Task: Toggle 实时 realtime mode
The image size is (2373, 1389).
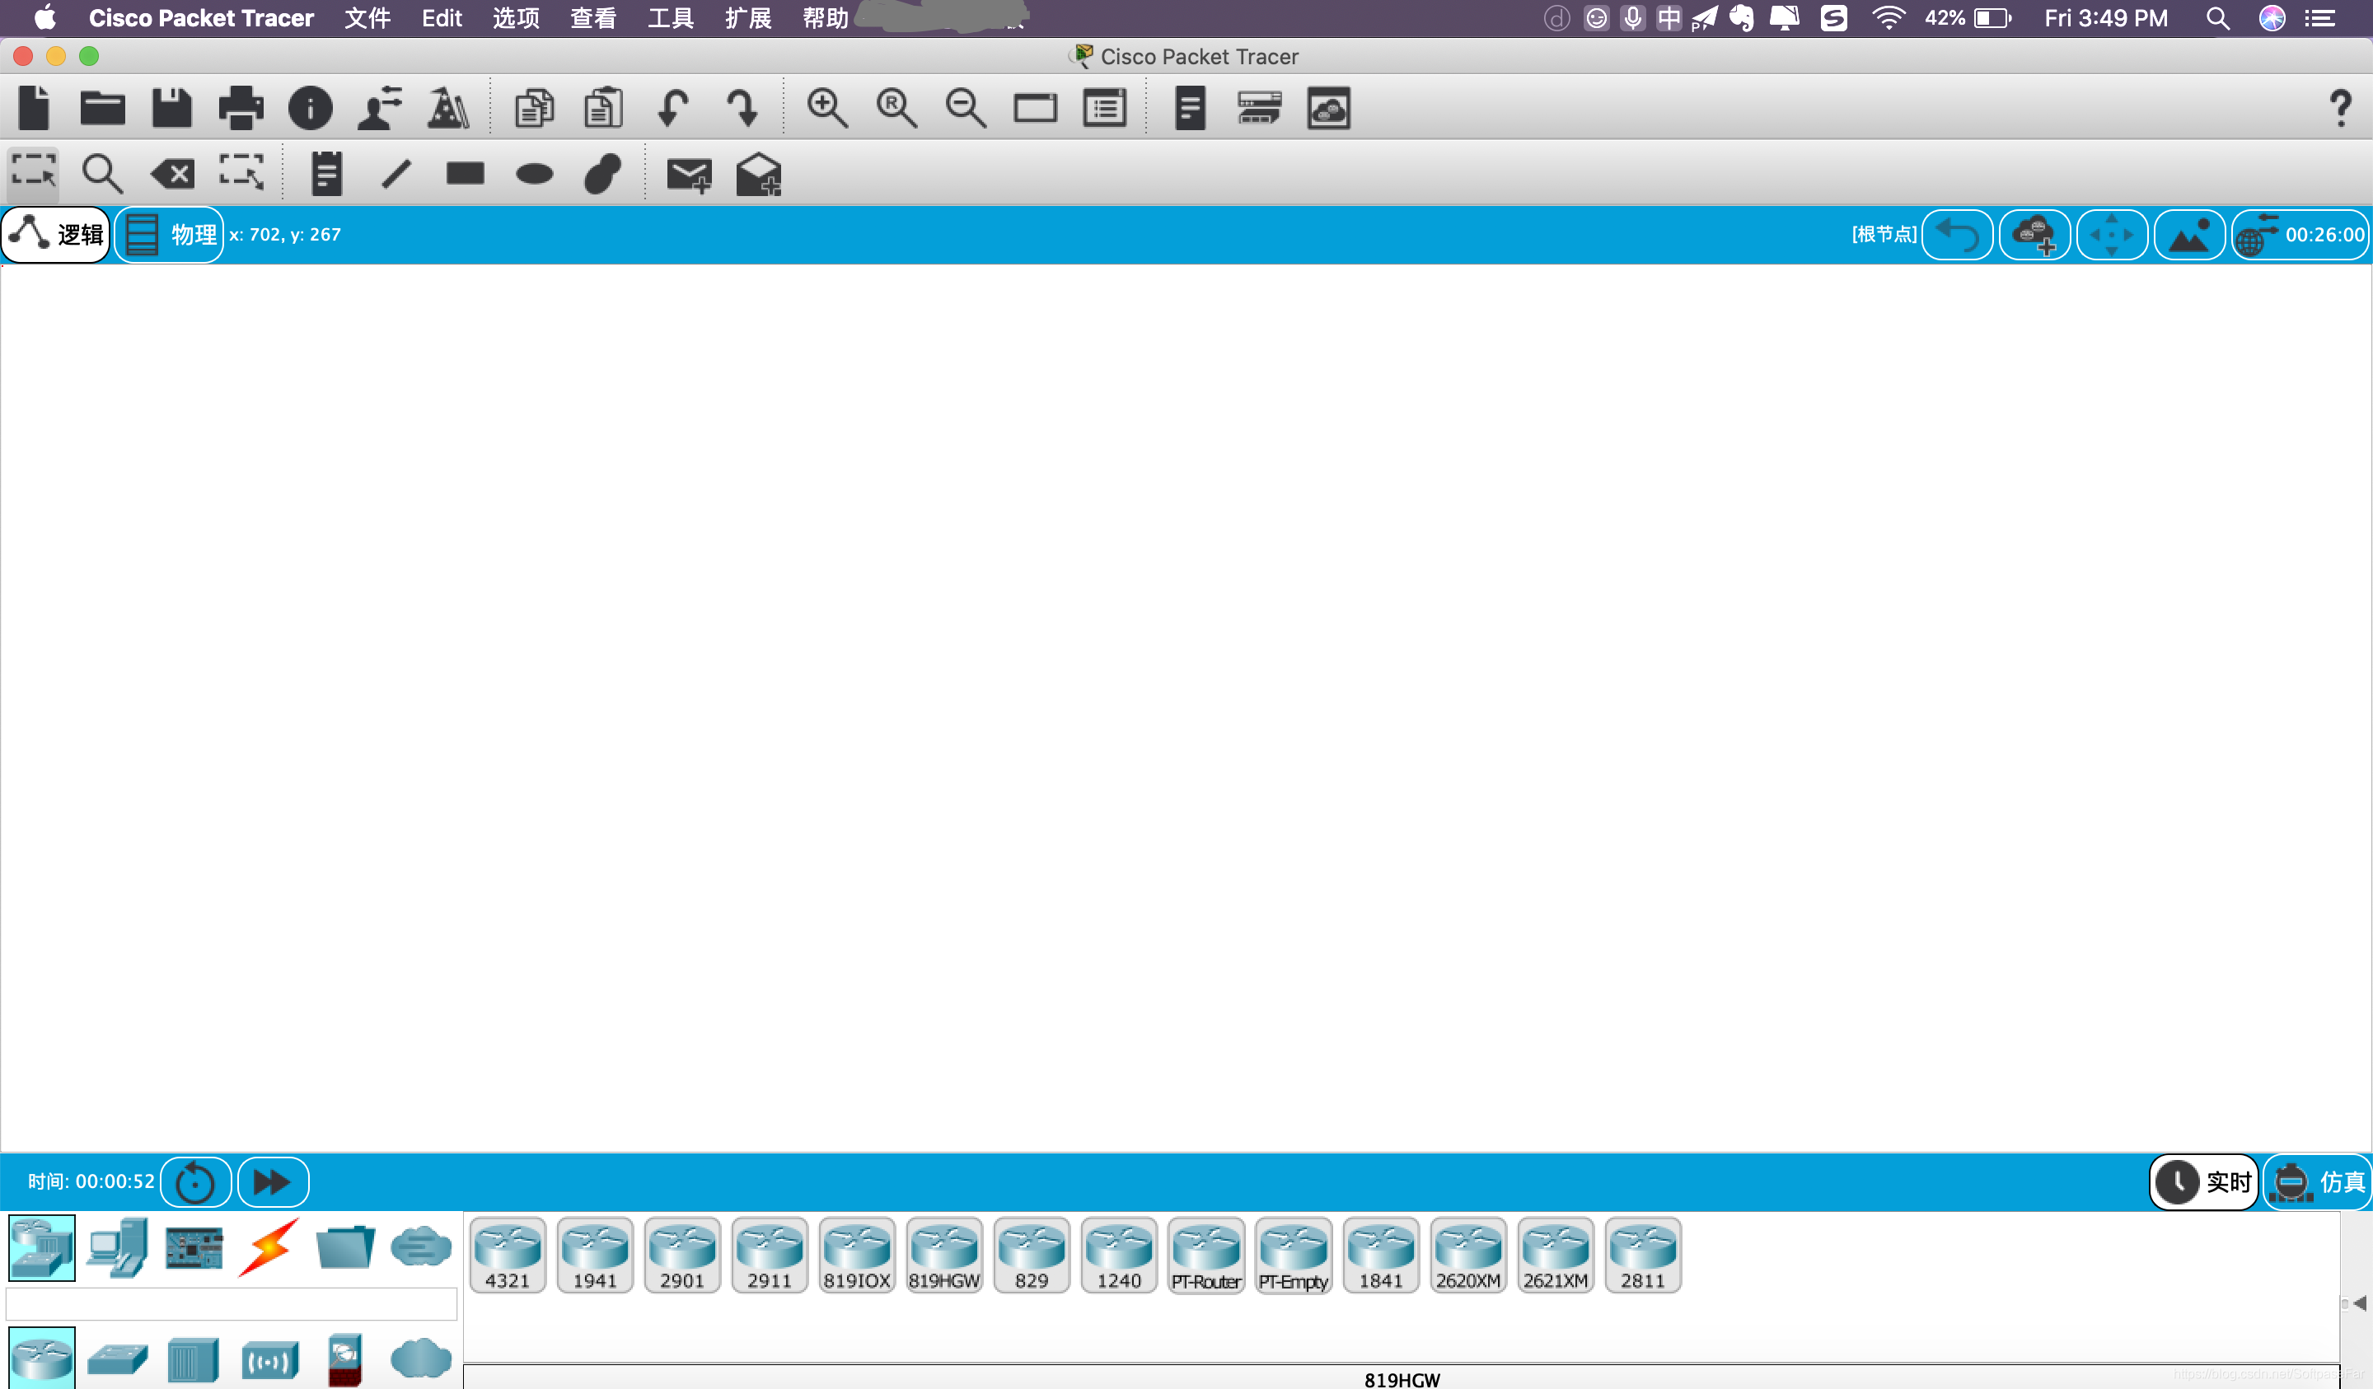Action: (2203, 1182)
